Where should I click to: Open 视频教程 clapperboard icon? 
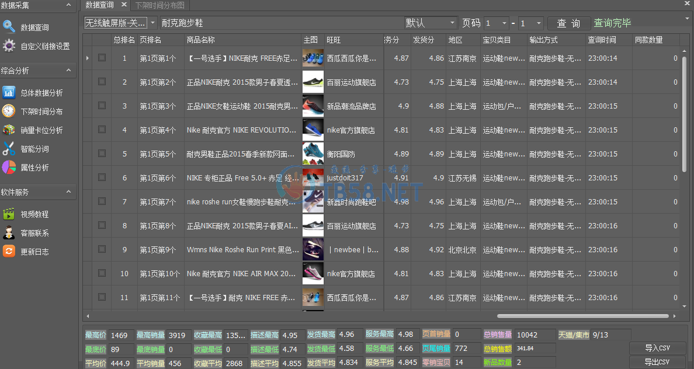click(9, 214)
